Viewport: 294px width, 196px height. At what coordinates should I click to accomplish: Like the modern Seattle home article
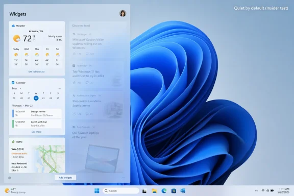74,114
